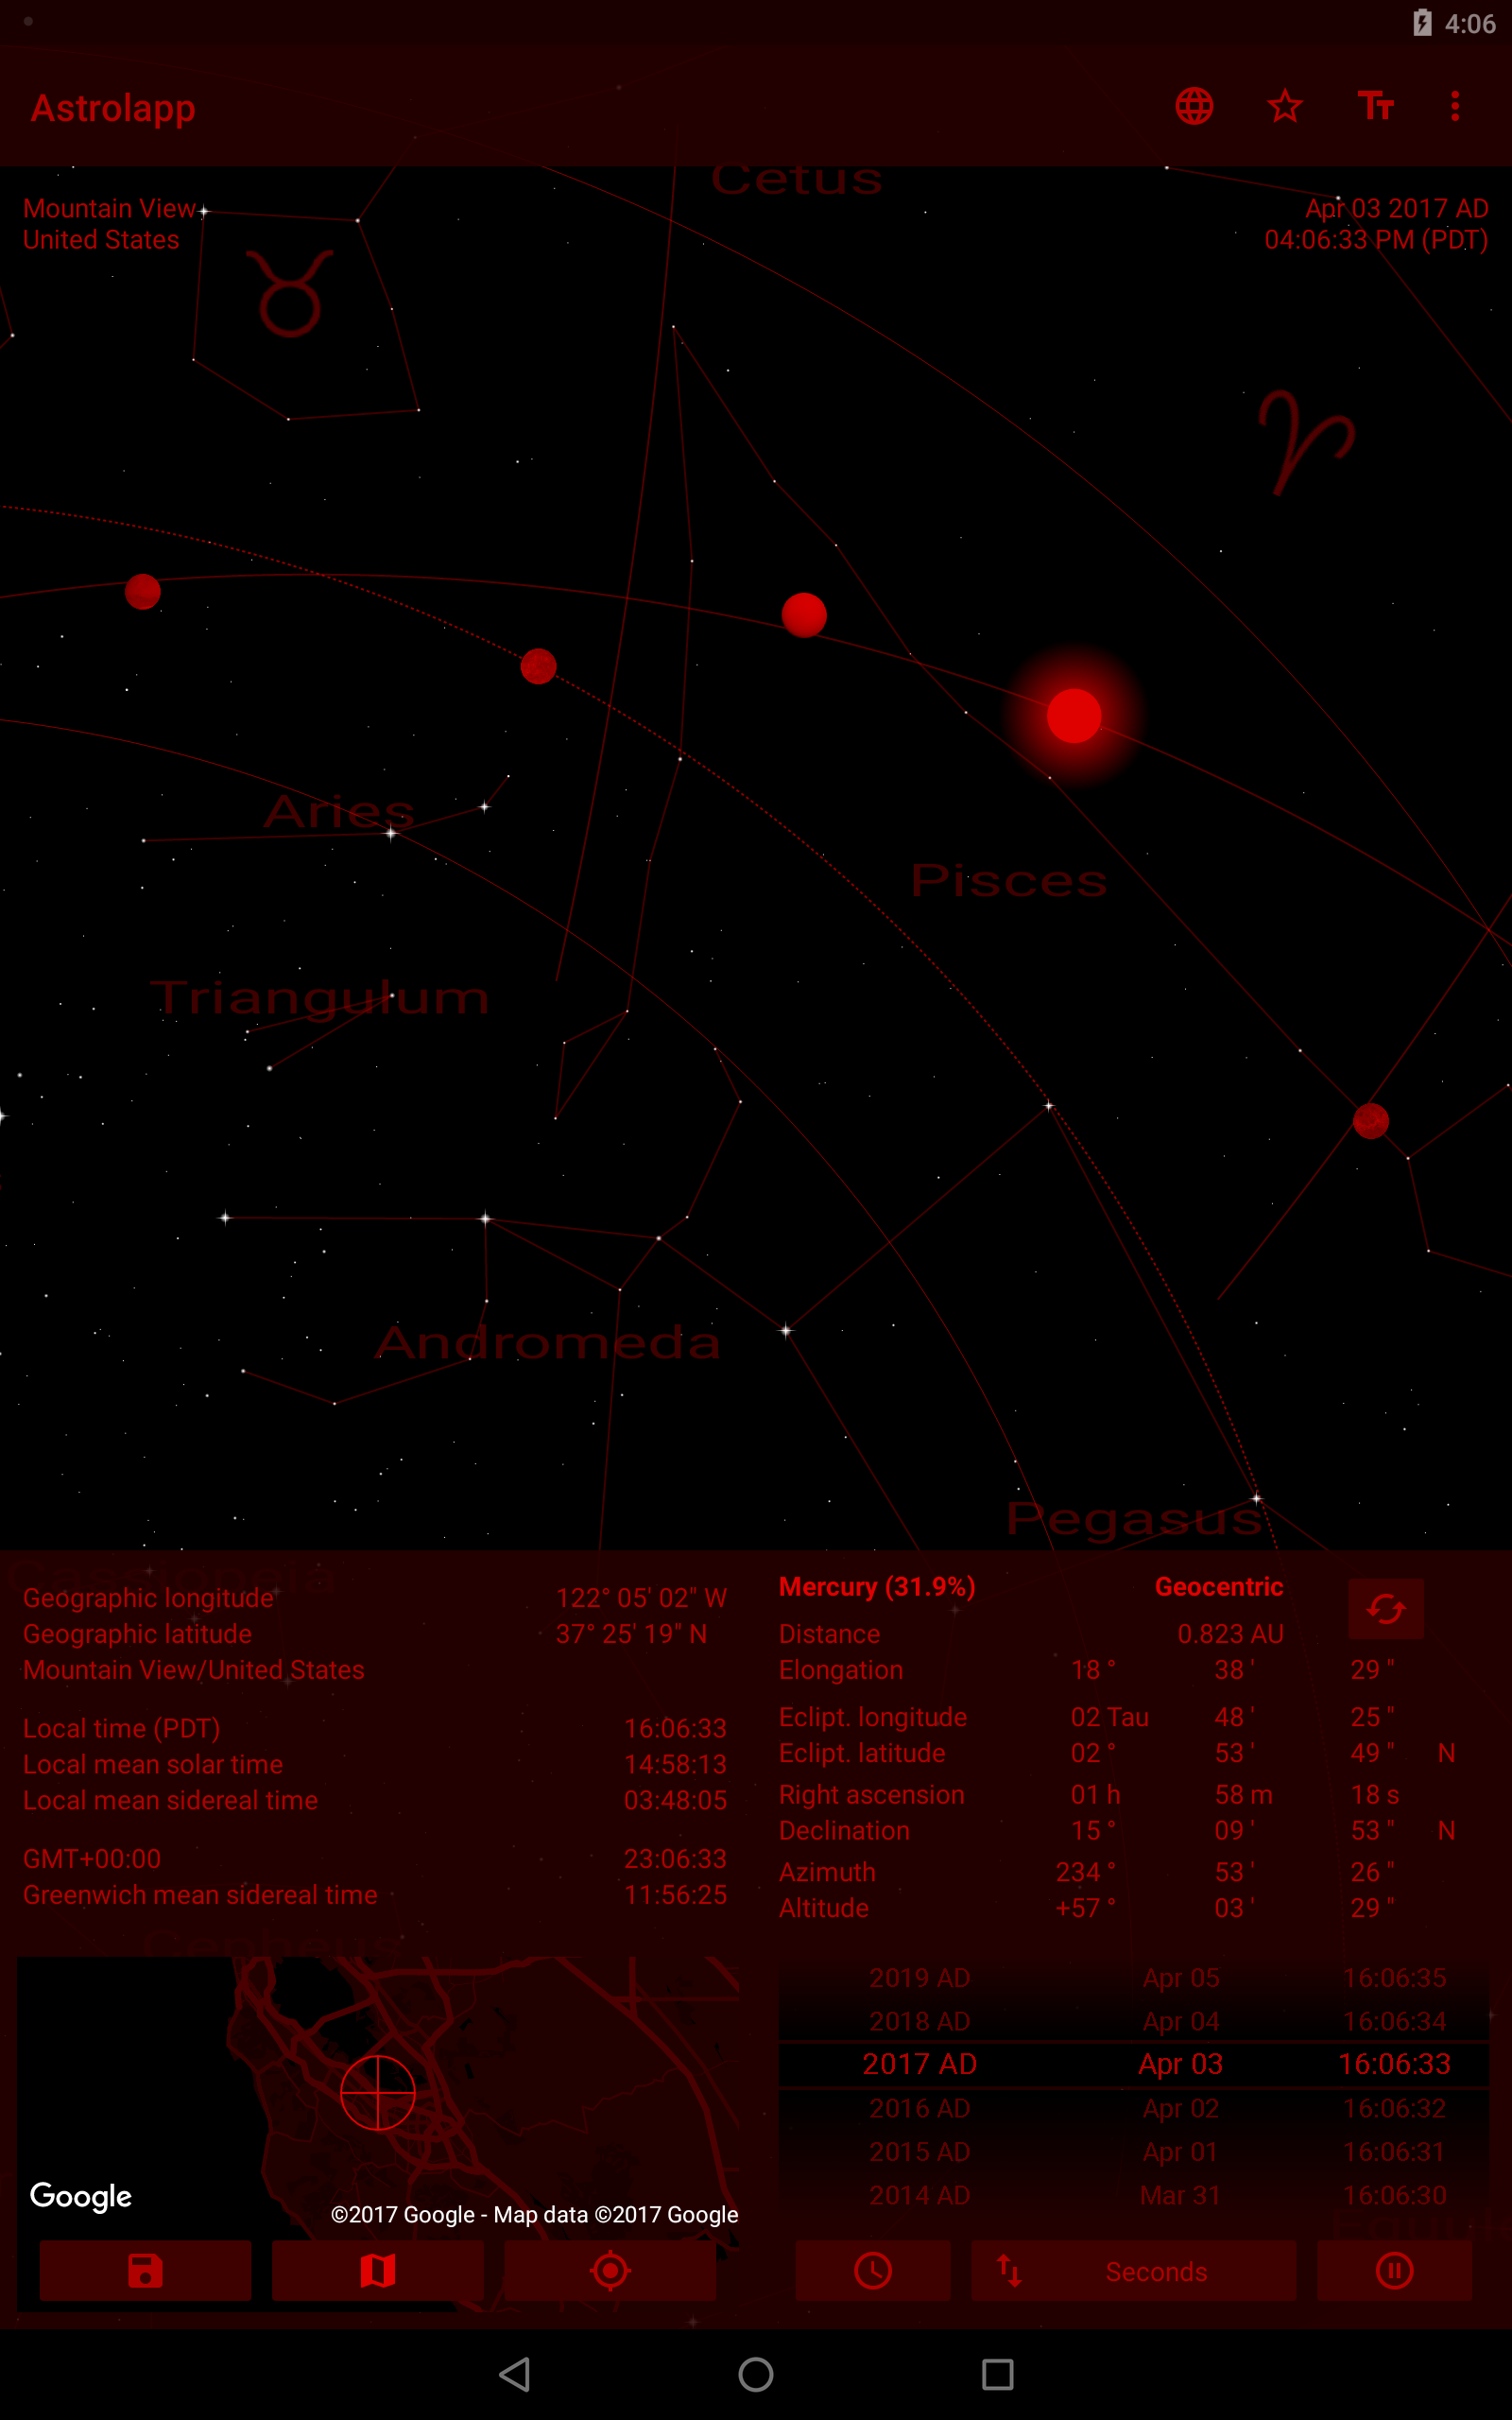
Task: Tap the planet disc near Pegasus lines
Action: click(1371, 1121)
